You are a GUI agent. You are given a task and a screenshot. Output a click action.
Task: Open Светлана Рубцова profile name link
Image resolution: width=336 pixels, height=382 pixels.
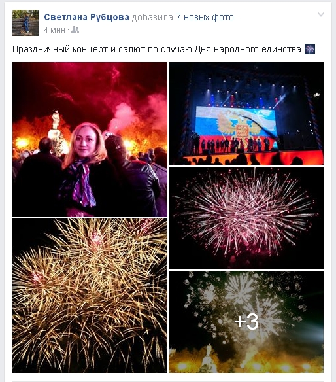[87, 17]
